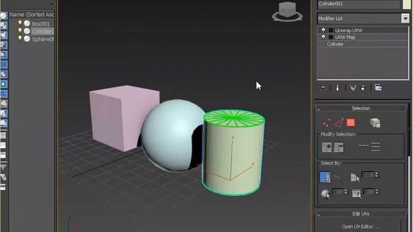Screen dimensions: 413x232
Task: Expand UVW Map sub-object box
Action: tap(331, 37)
